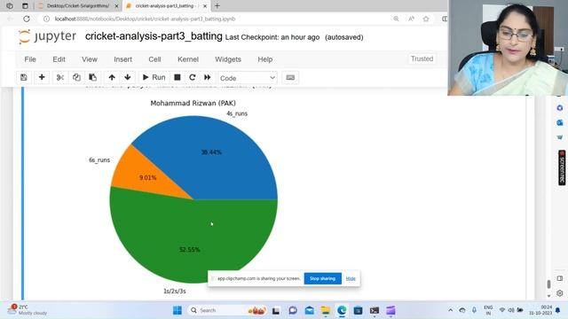
Task: Open the Kernel menu
Action: pos(188,59)
